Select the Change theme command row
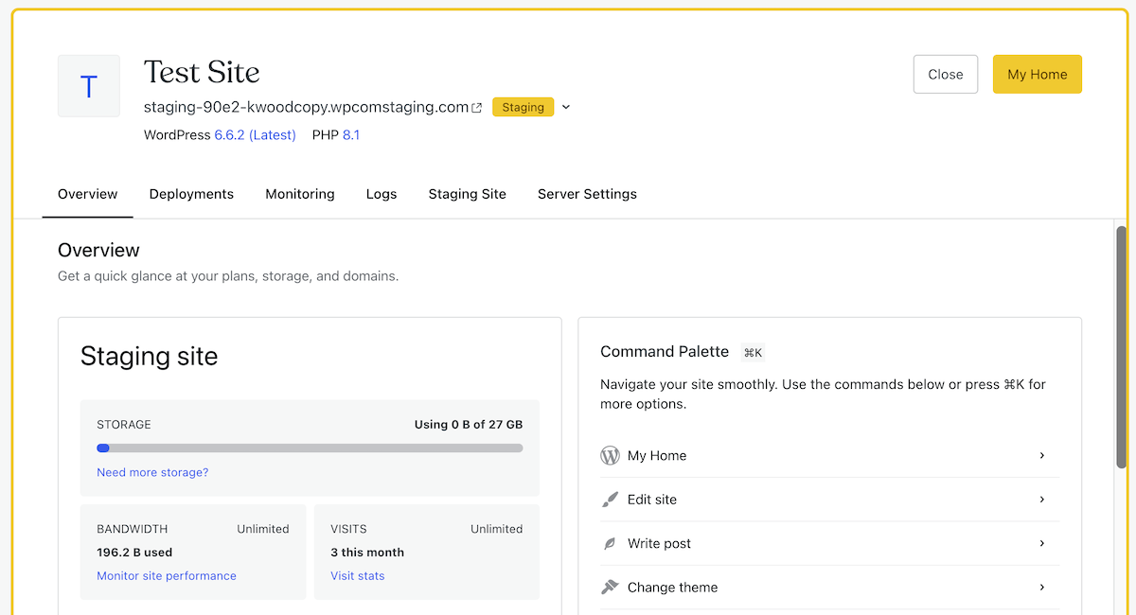Screen dimensions: 1136x615 [x=830, y=588]
